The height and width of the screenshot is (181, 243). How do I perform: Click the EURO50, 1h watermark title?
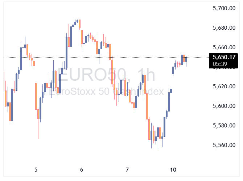click(x=107, y=75)
